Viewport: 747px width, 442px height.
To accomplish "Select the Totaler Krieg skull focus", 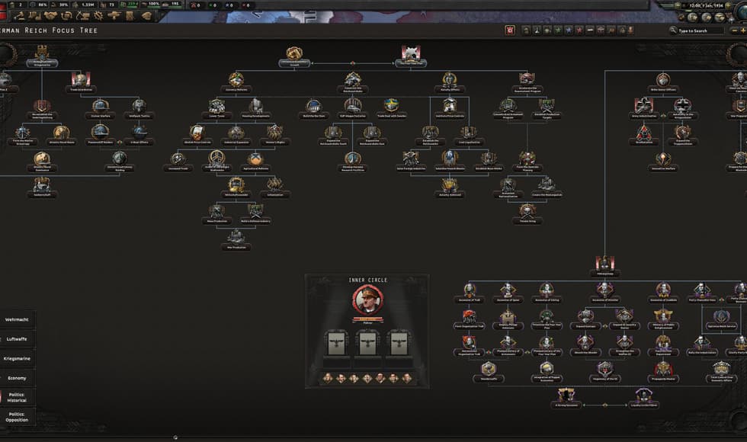I will tap(527, 214).
